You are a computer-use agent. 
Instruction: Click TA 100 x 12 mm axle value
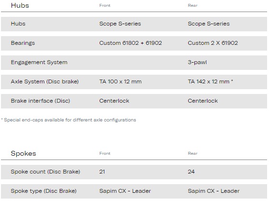[x=120, y=81]
